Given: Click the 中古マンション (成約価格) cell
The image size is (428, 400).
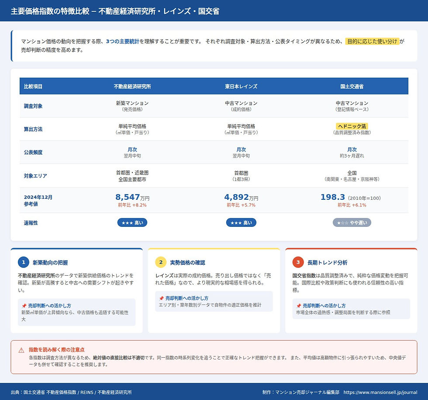Looking at the screenshot, I should point(241,106).
